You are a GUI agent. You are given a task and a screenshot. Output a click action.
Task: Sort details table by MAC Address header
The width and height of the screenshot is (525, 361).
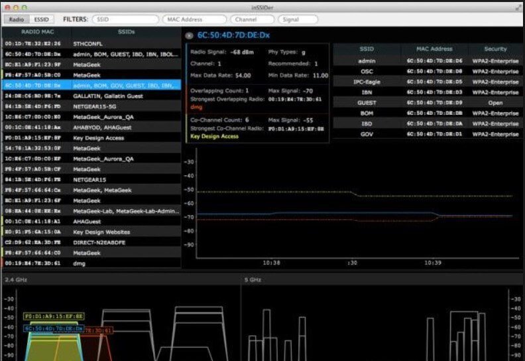[x=434, y=49]
